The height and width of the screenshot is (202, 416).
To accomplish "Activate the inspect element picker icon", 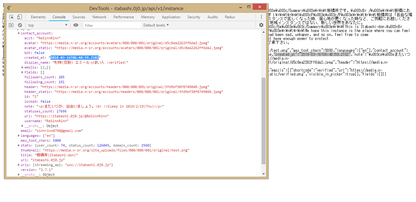I will tap(11, 17).
